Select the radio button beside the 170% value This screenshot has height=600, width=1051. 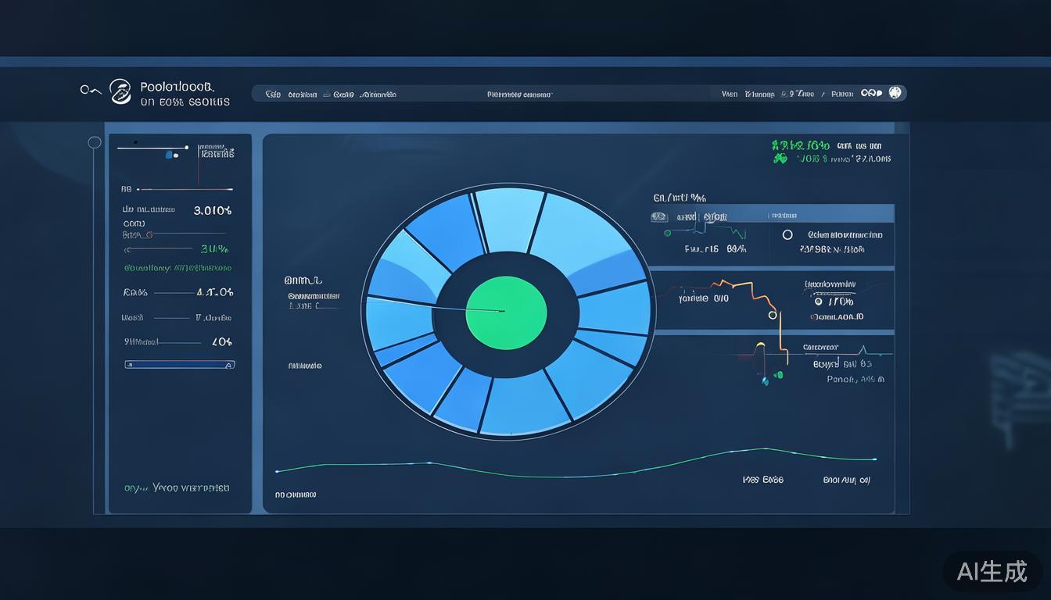coord(818,302)
